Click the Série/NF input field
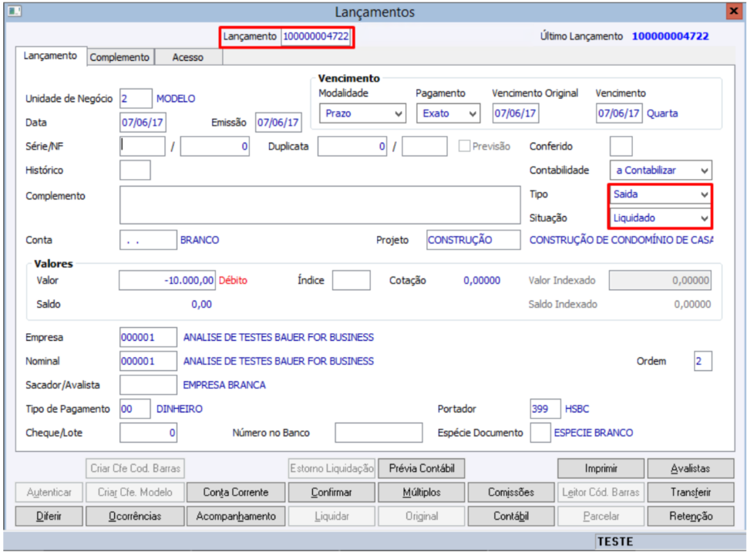The height and width of the screenshot is (553, 747). coord(143,146)
